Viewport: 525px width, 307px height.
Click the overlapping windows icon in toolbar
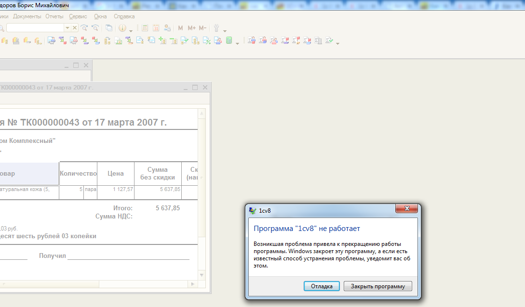[109, 28]
